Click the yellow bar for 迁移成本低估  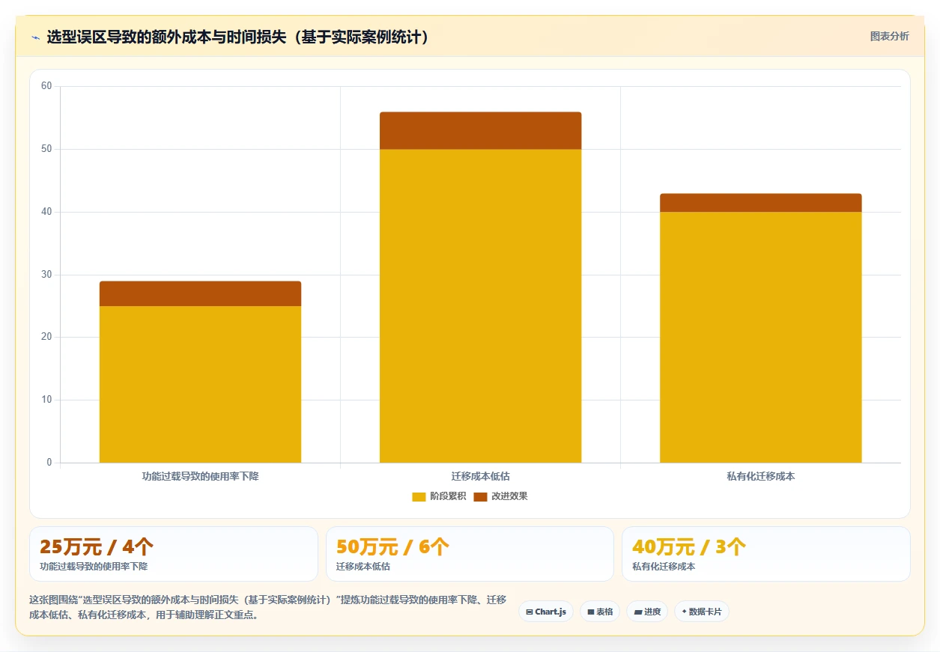[480, 305]
